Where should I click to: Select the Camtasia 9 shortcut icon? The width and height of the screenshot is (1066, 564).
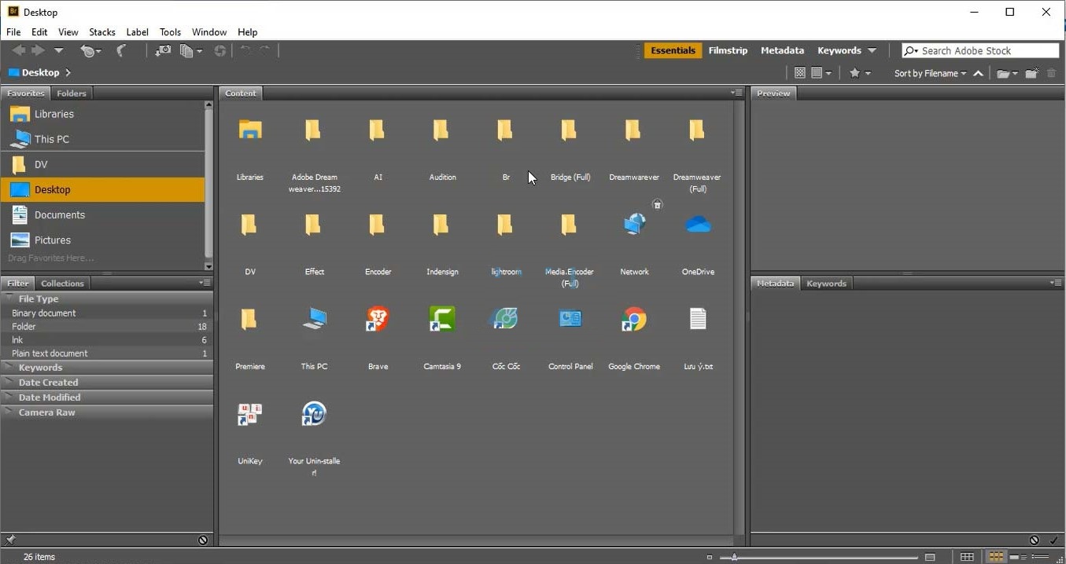pos(441,319)
